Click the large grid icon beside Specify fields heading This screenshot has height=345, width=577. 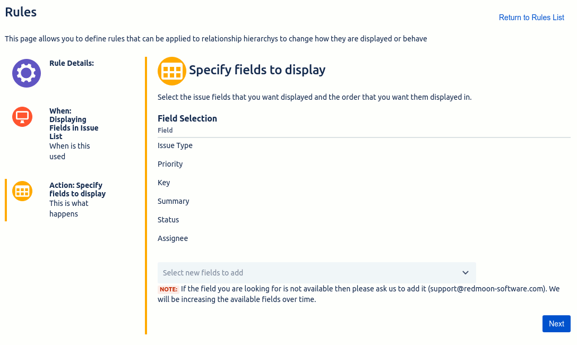pyautogui.click(x=172, y=71)
